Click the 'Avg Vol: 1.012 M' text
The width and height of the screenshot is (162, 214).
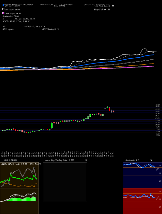[104, 6]
